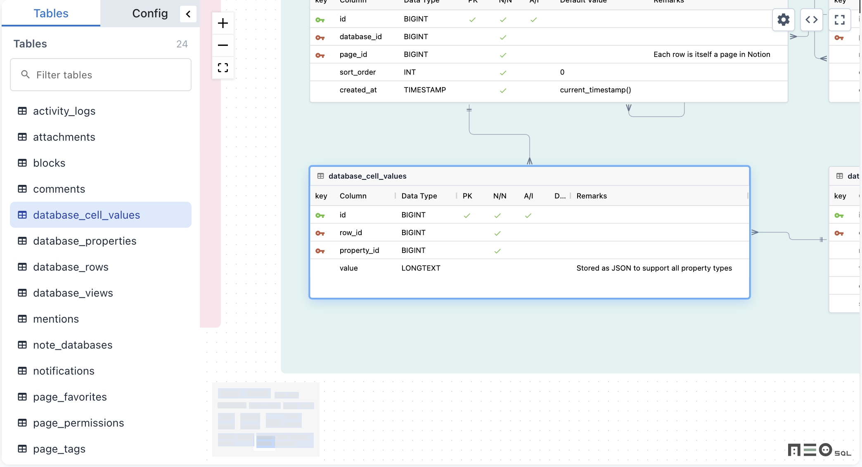862x467 pixels.
Task: Switch to the Tables tab
Action: click(x=51, y=13)
